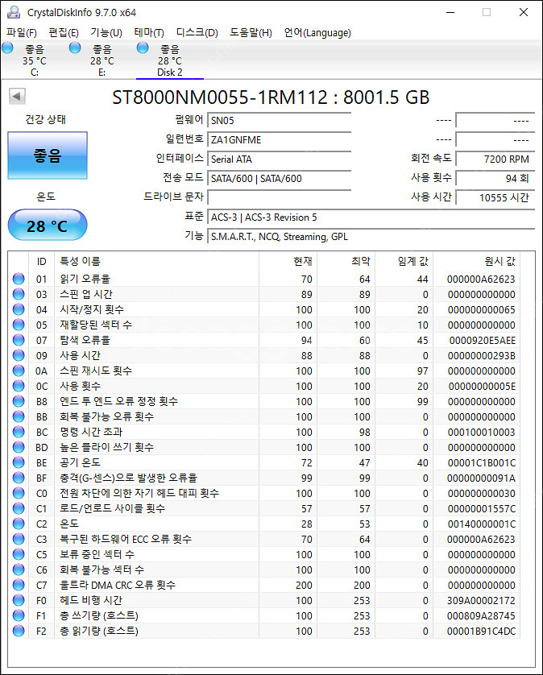Click the blue 좋음 health status button
Viewport: 543px width, 675px height.
click(x=47, y=155)
